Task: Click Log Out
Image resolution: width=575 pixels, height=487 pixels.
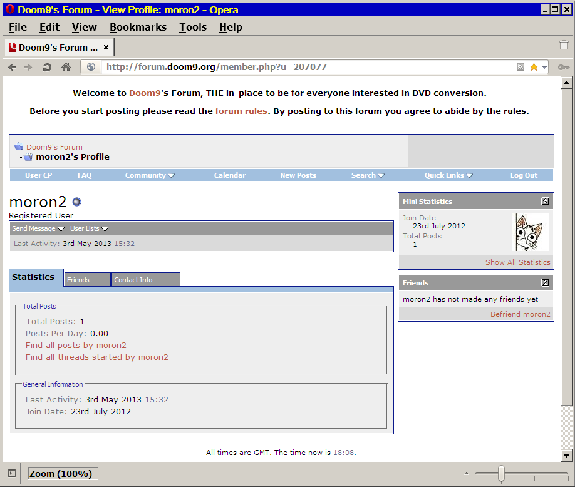Action: click(524, 175)
